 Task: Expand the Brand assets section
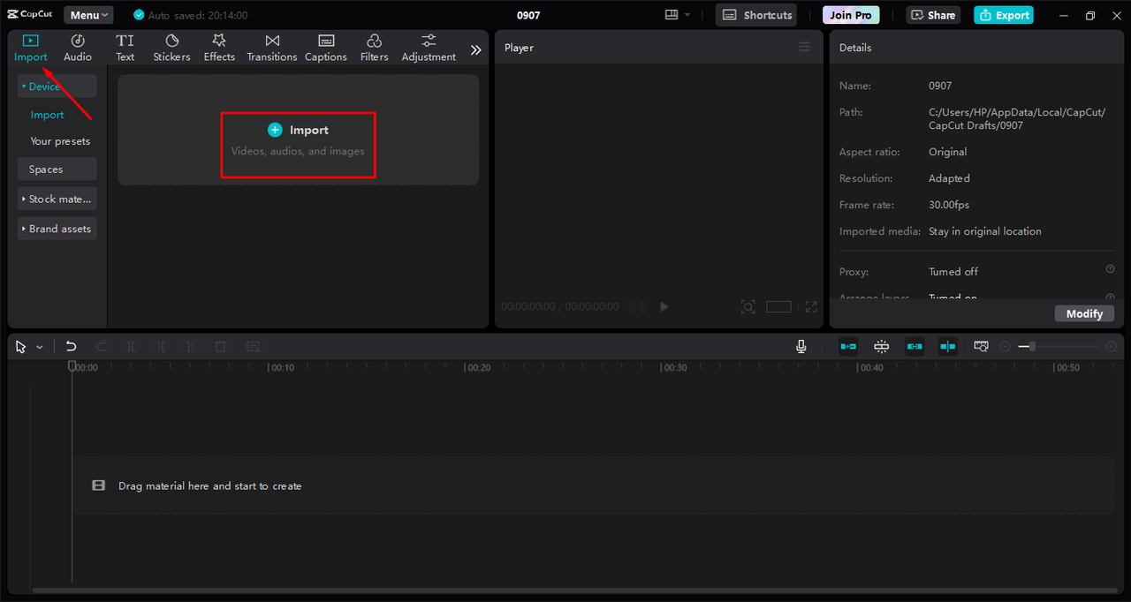(x=57, y=229)
